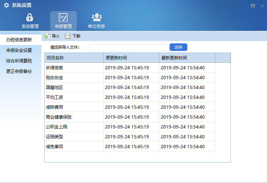Screen dimensions: 267x183
Task: Click 最新更新时间 value in 公积金上限 row
Action: (x=183, y=127)
